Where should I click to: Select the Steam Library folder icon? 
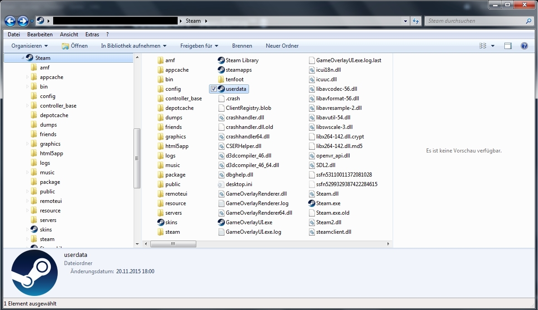pos(221,60)
